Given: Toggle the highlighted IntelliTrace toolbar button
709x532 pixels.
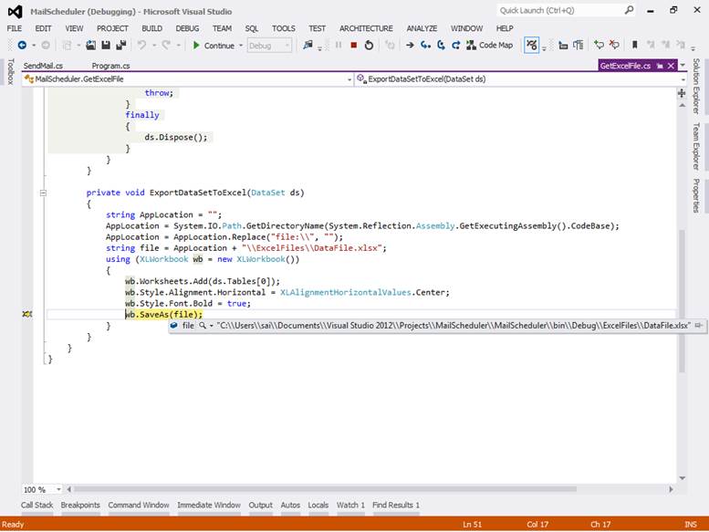Looking at the screenshot, I should tap(532, 45).
